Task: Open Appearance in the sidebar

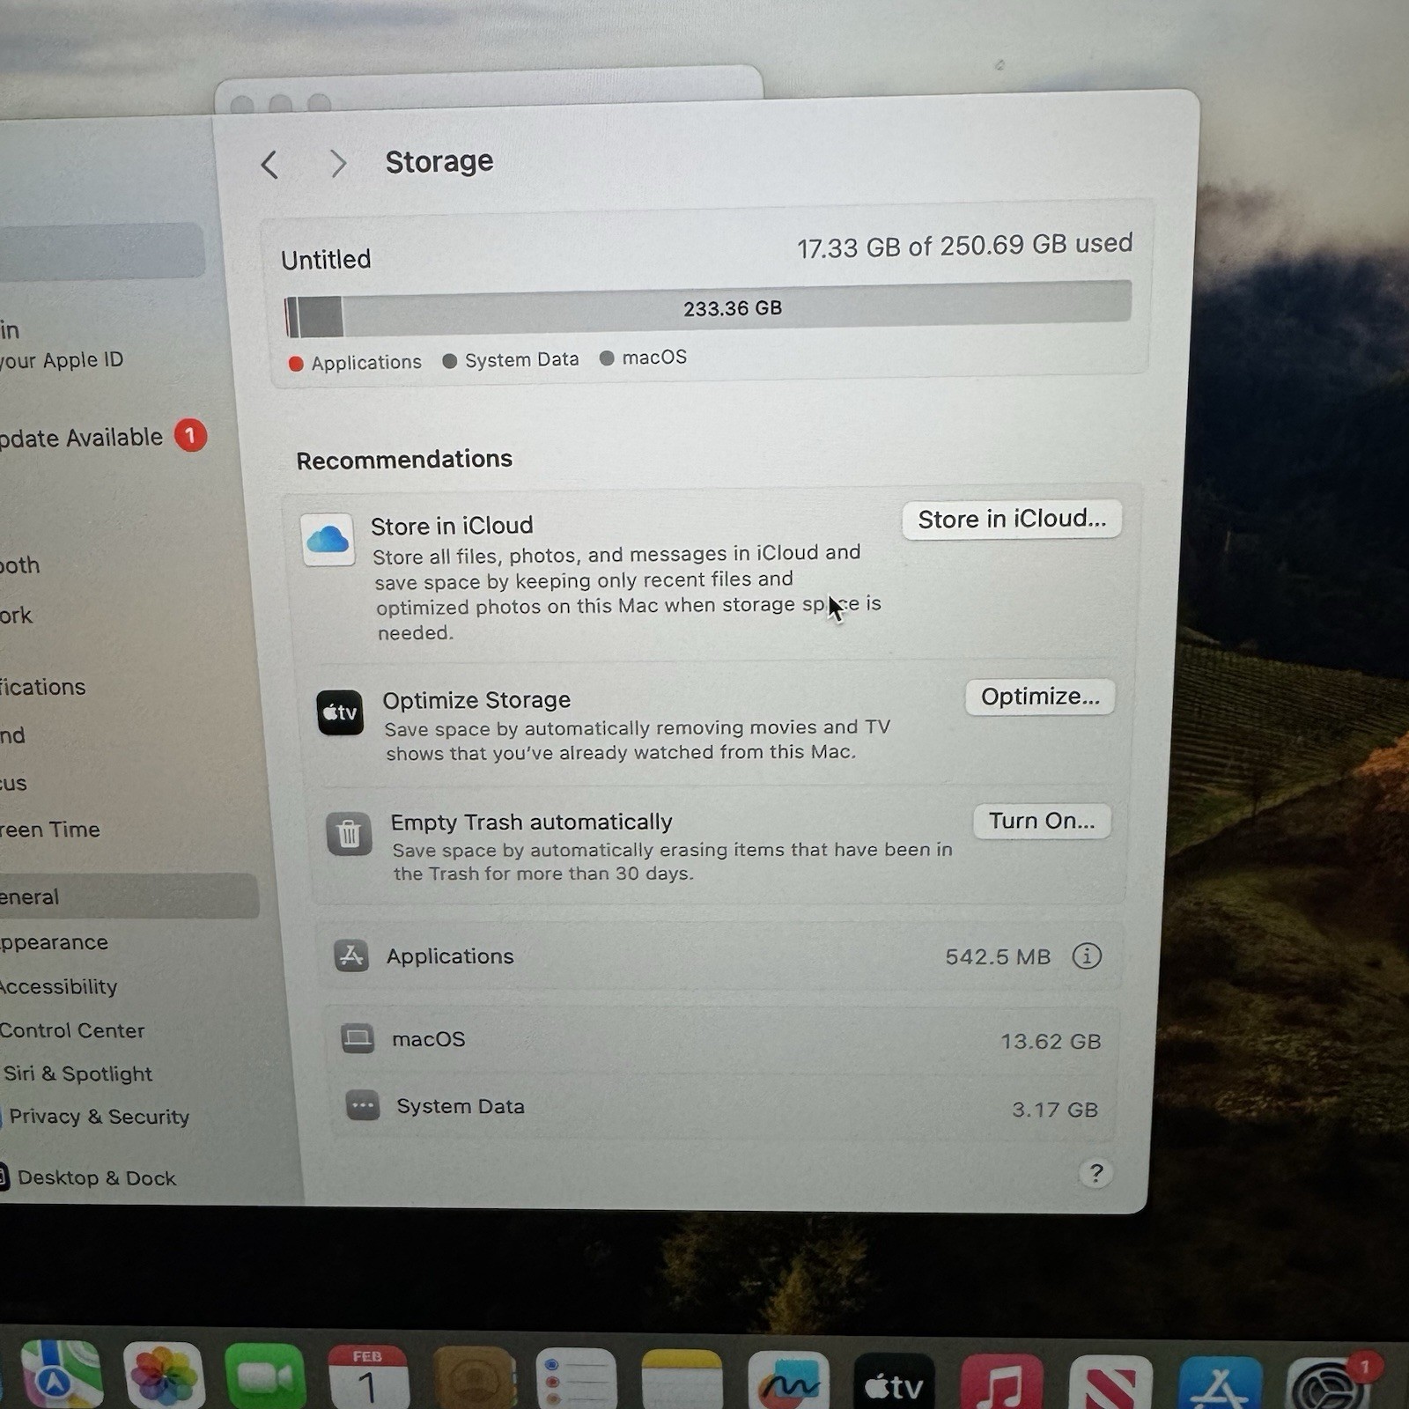Action: pos(54,942)
